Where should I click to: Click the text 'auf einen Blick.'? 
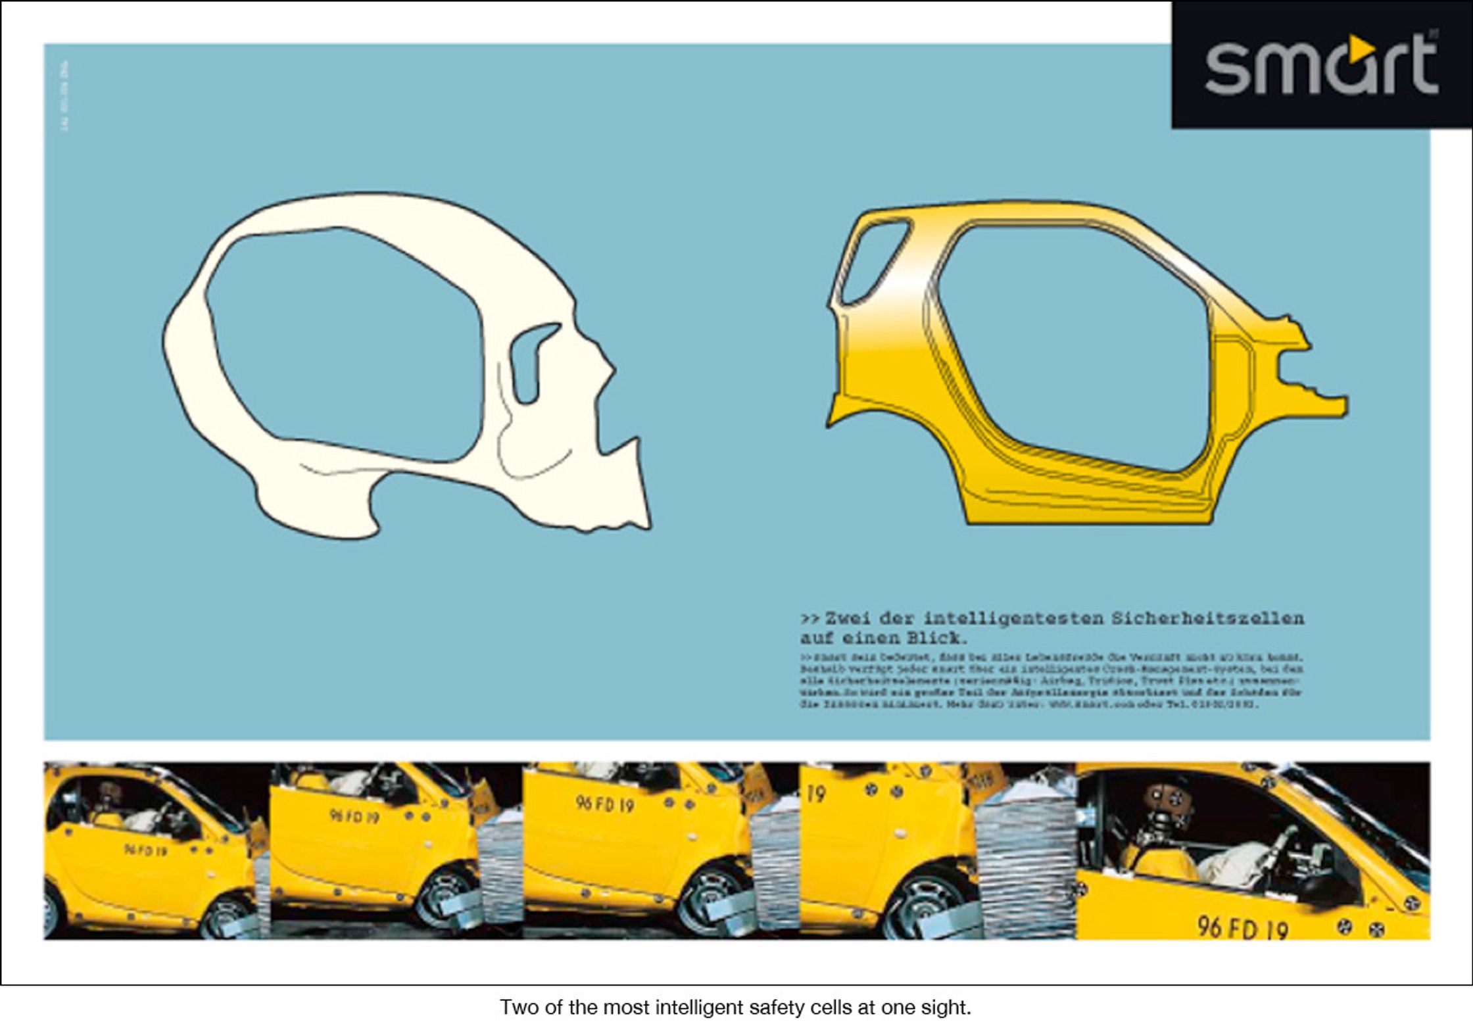point(884,638)
